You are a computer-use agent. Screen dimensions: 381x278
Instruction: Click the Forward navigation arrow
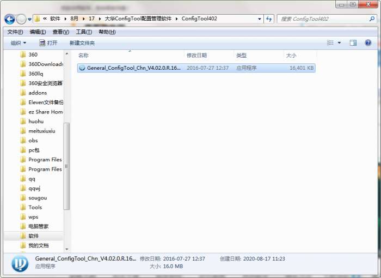tap(21, 19)
